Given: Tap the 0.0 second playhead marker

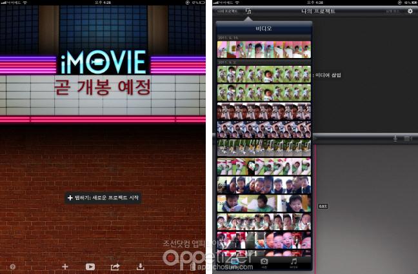Looking at the screenshot, I should [323, 206].
